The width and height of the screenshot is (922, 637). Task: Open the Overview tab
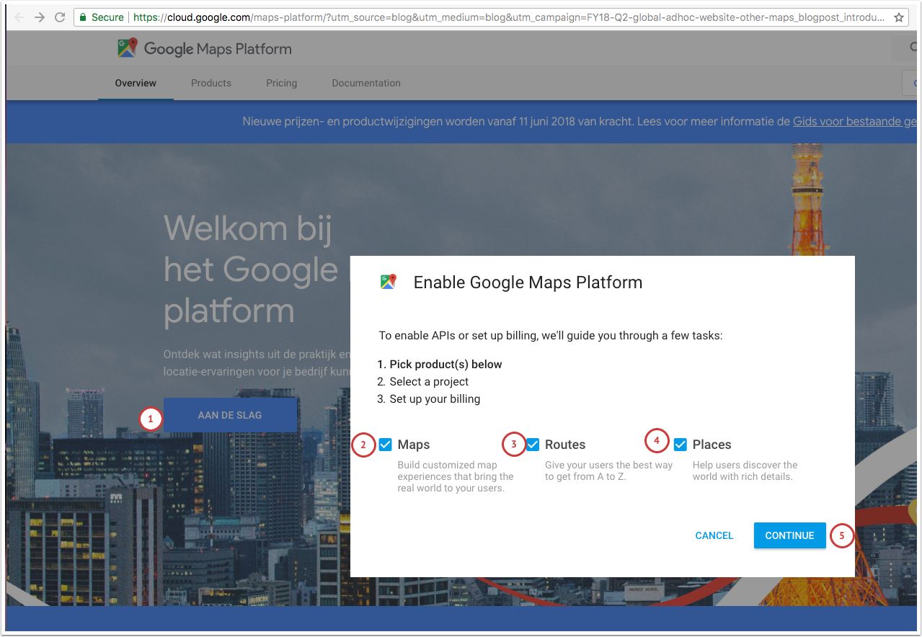pos(136,83)
